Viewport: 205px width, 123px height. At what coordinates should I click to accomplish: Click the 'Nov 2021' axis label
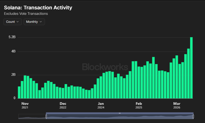click(25, 105)
